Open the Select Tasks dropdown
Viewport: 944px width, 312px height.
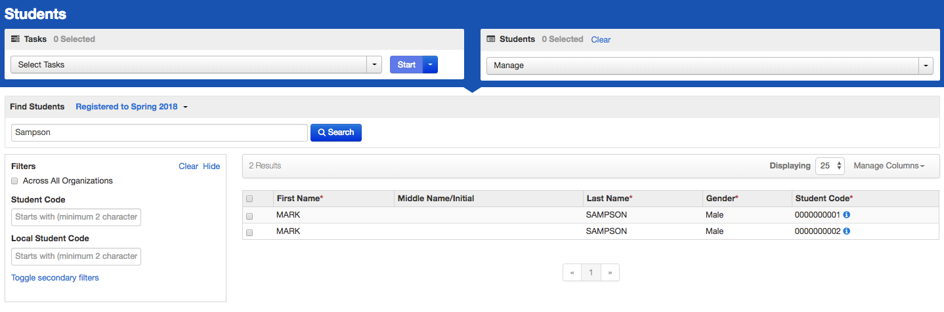(x=196, y=65)
